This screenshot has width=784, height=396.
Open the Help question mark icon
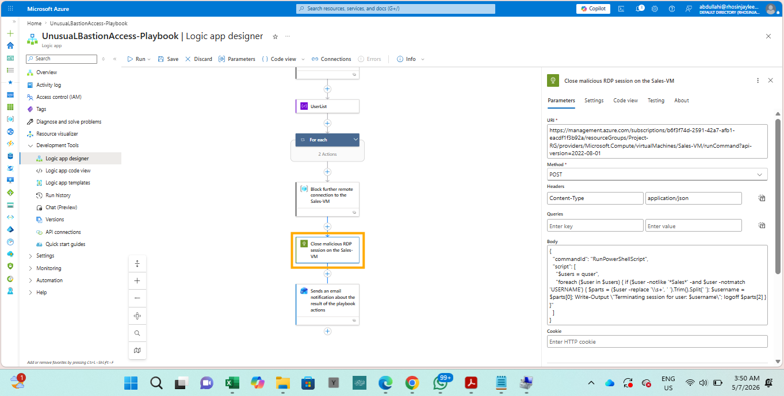pos(672,9)
